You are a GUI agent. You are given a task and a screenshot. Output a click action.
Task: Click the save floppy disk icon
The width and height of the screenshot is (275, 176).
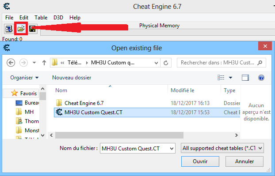[x=32, y=29]
